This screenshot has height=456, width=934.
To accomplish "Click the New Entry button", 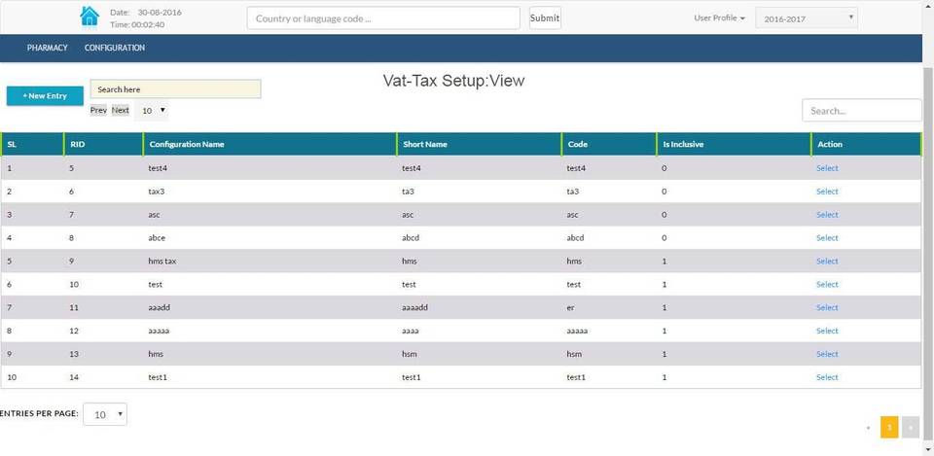I will point(45,96).
